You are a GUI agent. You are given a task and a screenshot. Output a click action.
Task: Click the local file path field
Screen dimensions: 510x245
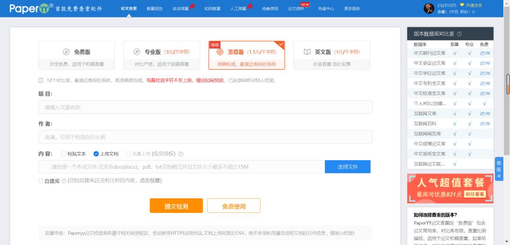pos(181,167)
